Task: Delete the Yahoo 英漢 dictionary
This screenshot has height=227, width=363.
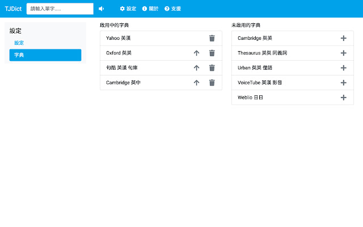Action: 212,38
